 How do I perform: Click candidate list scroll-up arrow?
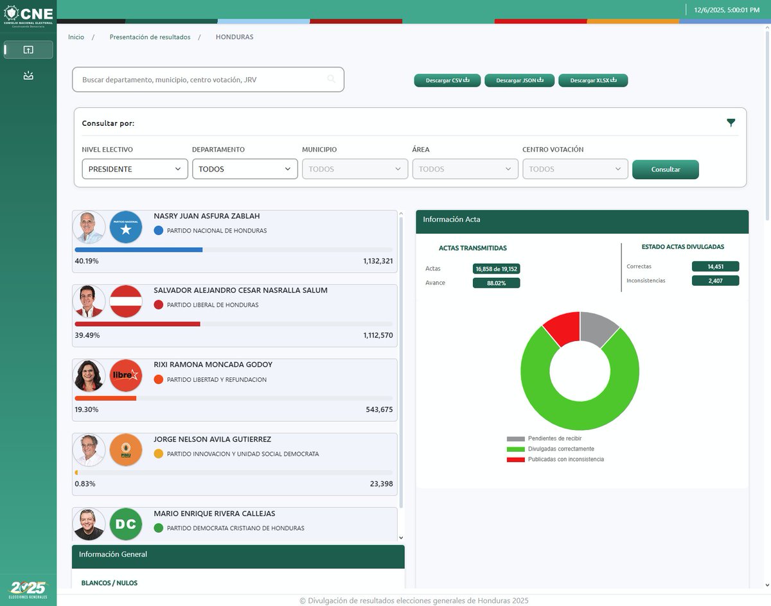pos(401,214)
